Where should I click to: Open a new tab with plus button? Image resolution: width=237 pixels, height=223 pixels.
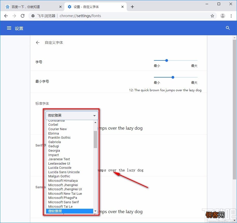132,7
